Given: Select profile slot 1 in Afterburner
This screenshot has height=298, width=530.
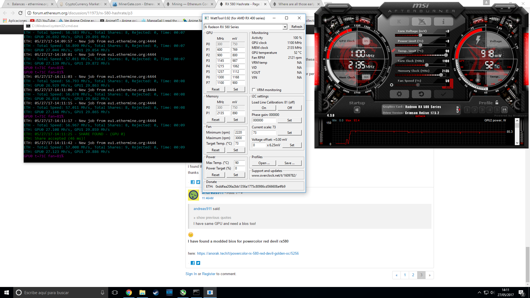Looking at the screenshot, I should [x=467, y=110].
